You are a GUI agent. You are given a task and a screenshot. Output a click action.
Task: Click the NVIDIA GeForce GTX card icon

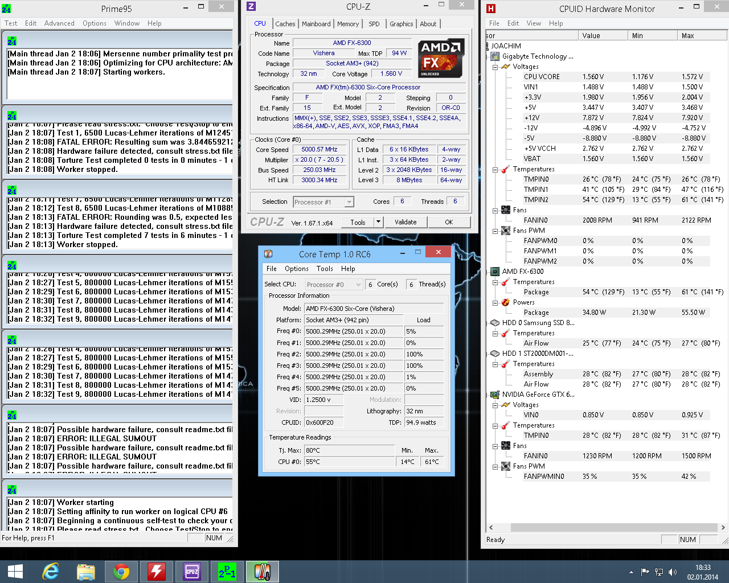[x=495, y=395]
